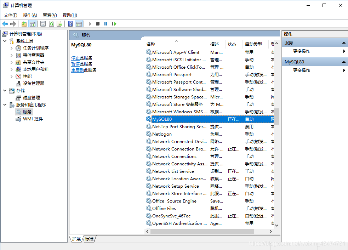Click the vertical scrollbar down arrow

click(x=276, y=225)
